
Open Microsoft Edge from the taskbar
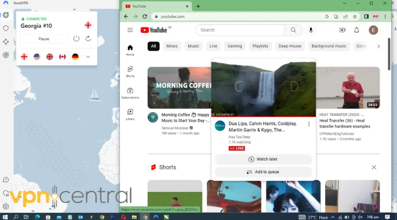(x=37, y=217)
